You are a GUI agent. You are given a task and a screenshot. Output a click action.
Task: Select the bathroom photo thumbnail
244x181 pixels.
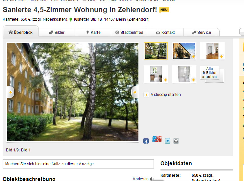click(184, 74)
